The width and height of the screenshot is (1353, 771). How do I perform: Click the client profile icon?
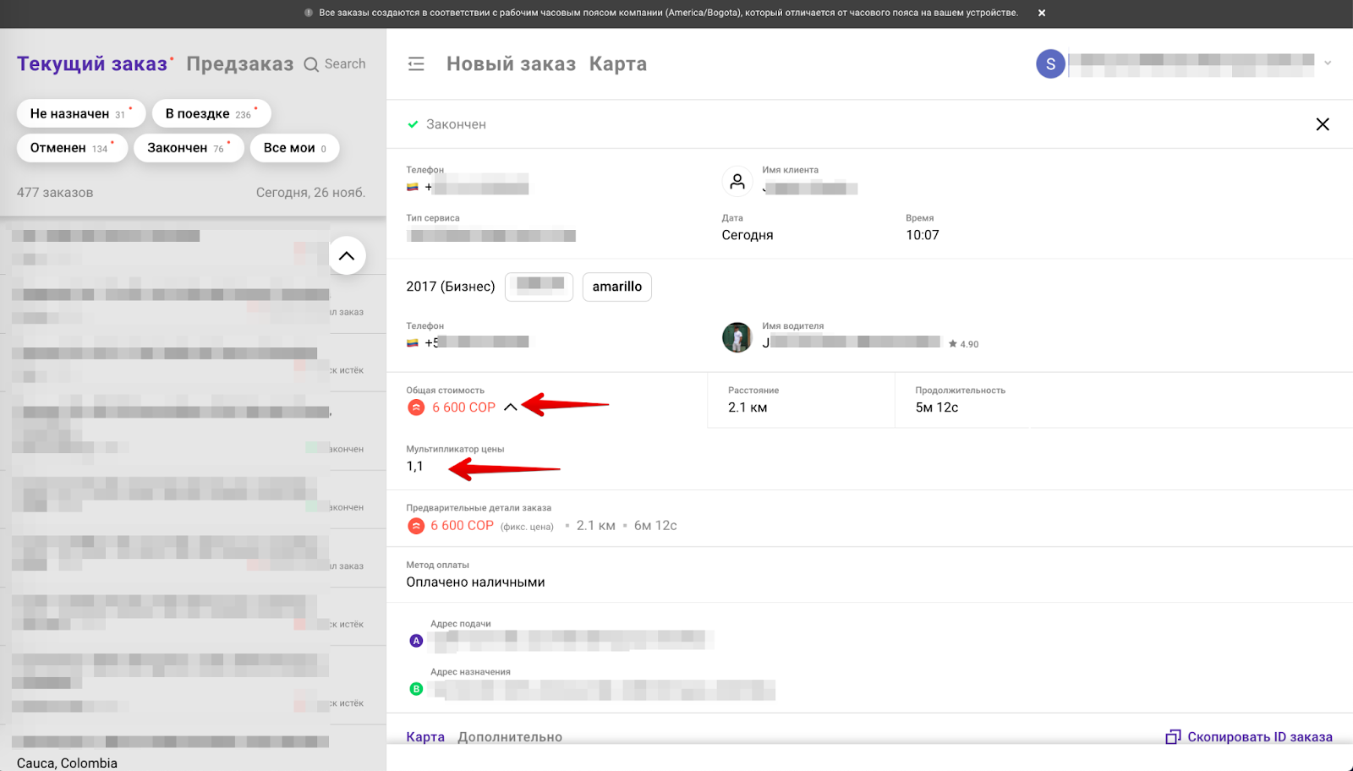(x=737, y=181)
